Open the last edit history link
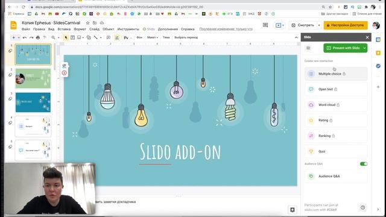The image size is (386, 217). [226, 29]
